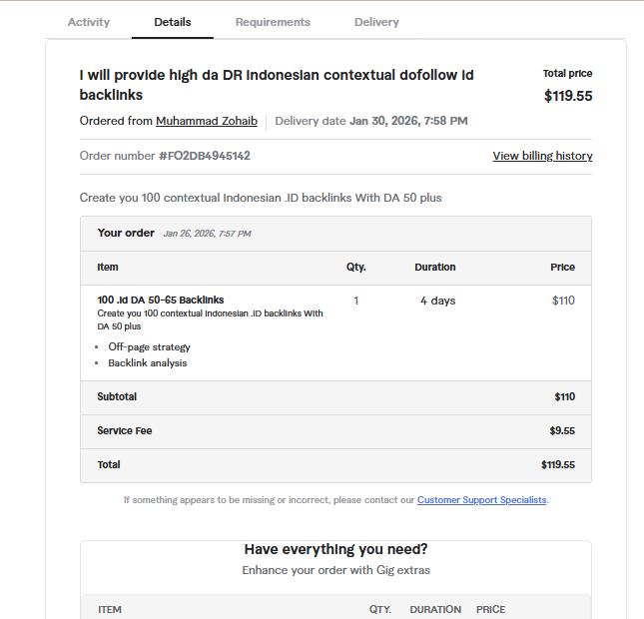Viewport: 644px width, 619px height.
Task: Click the order number #FO2DB4945142
Action: (x=205, y=156)
